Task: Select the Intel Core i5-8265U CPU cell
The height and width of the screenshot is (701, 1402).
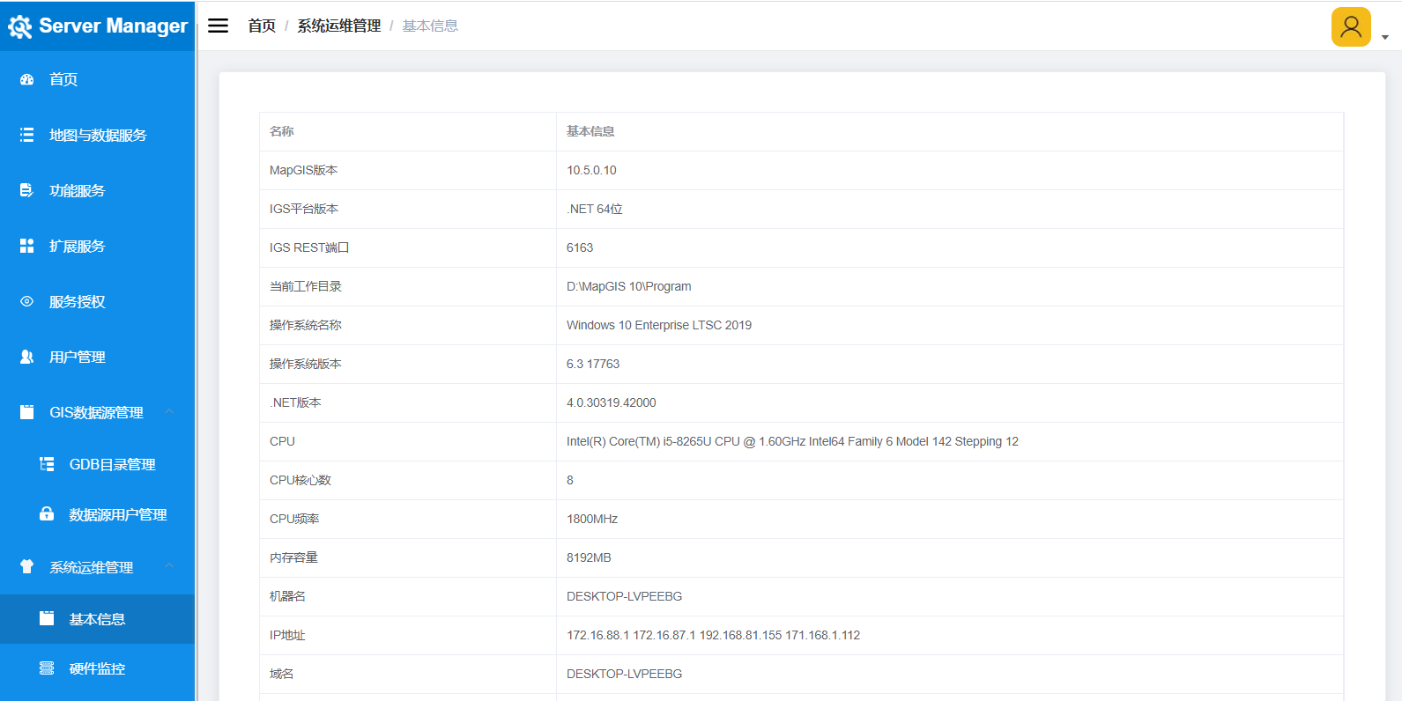Action: tap(792, 441)
